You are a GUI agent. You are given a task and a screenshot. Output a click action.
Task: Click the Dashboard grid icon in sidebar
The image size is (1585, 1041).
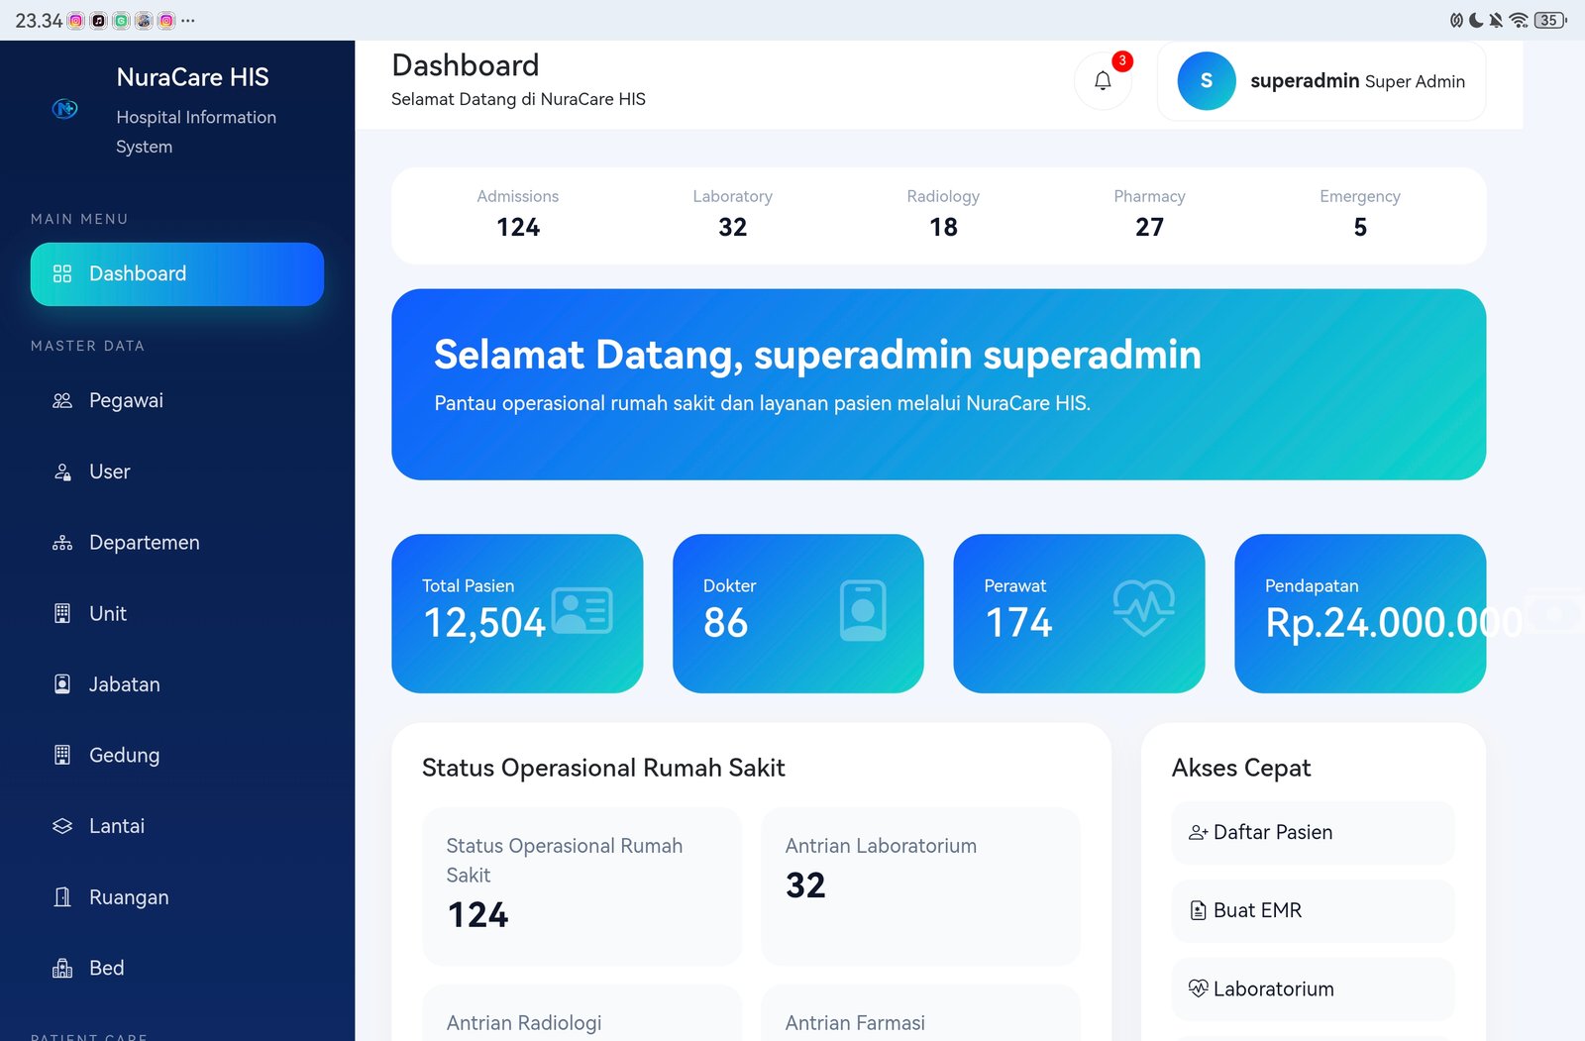pyautogui.click(x=62, y=273)
